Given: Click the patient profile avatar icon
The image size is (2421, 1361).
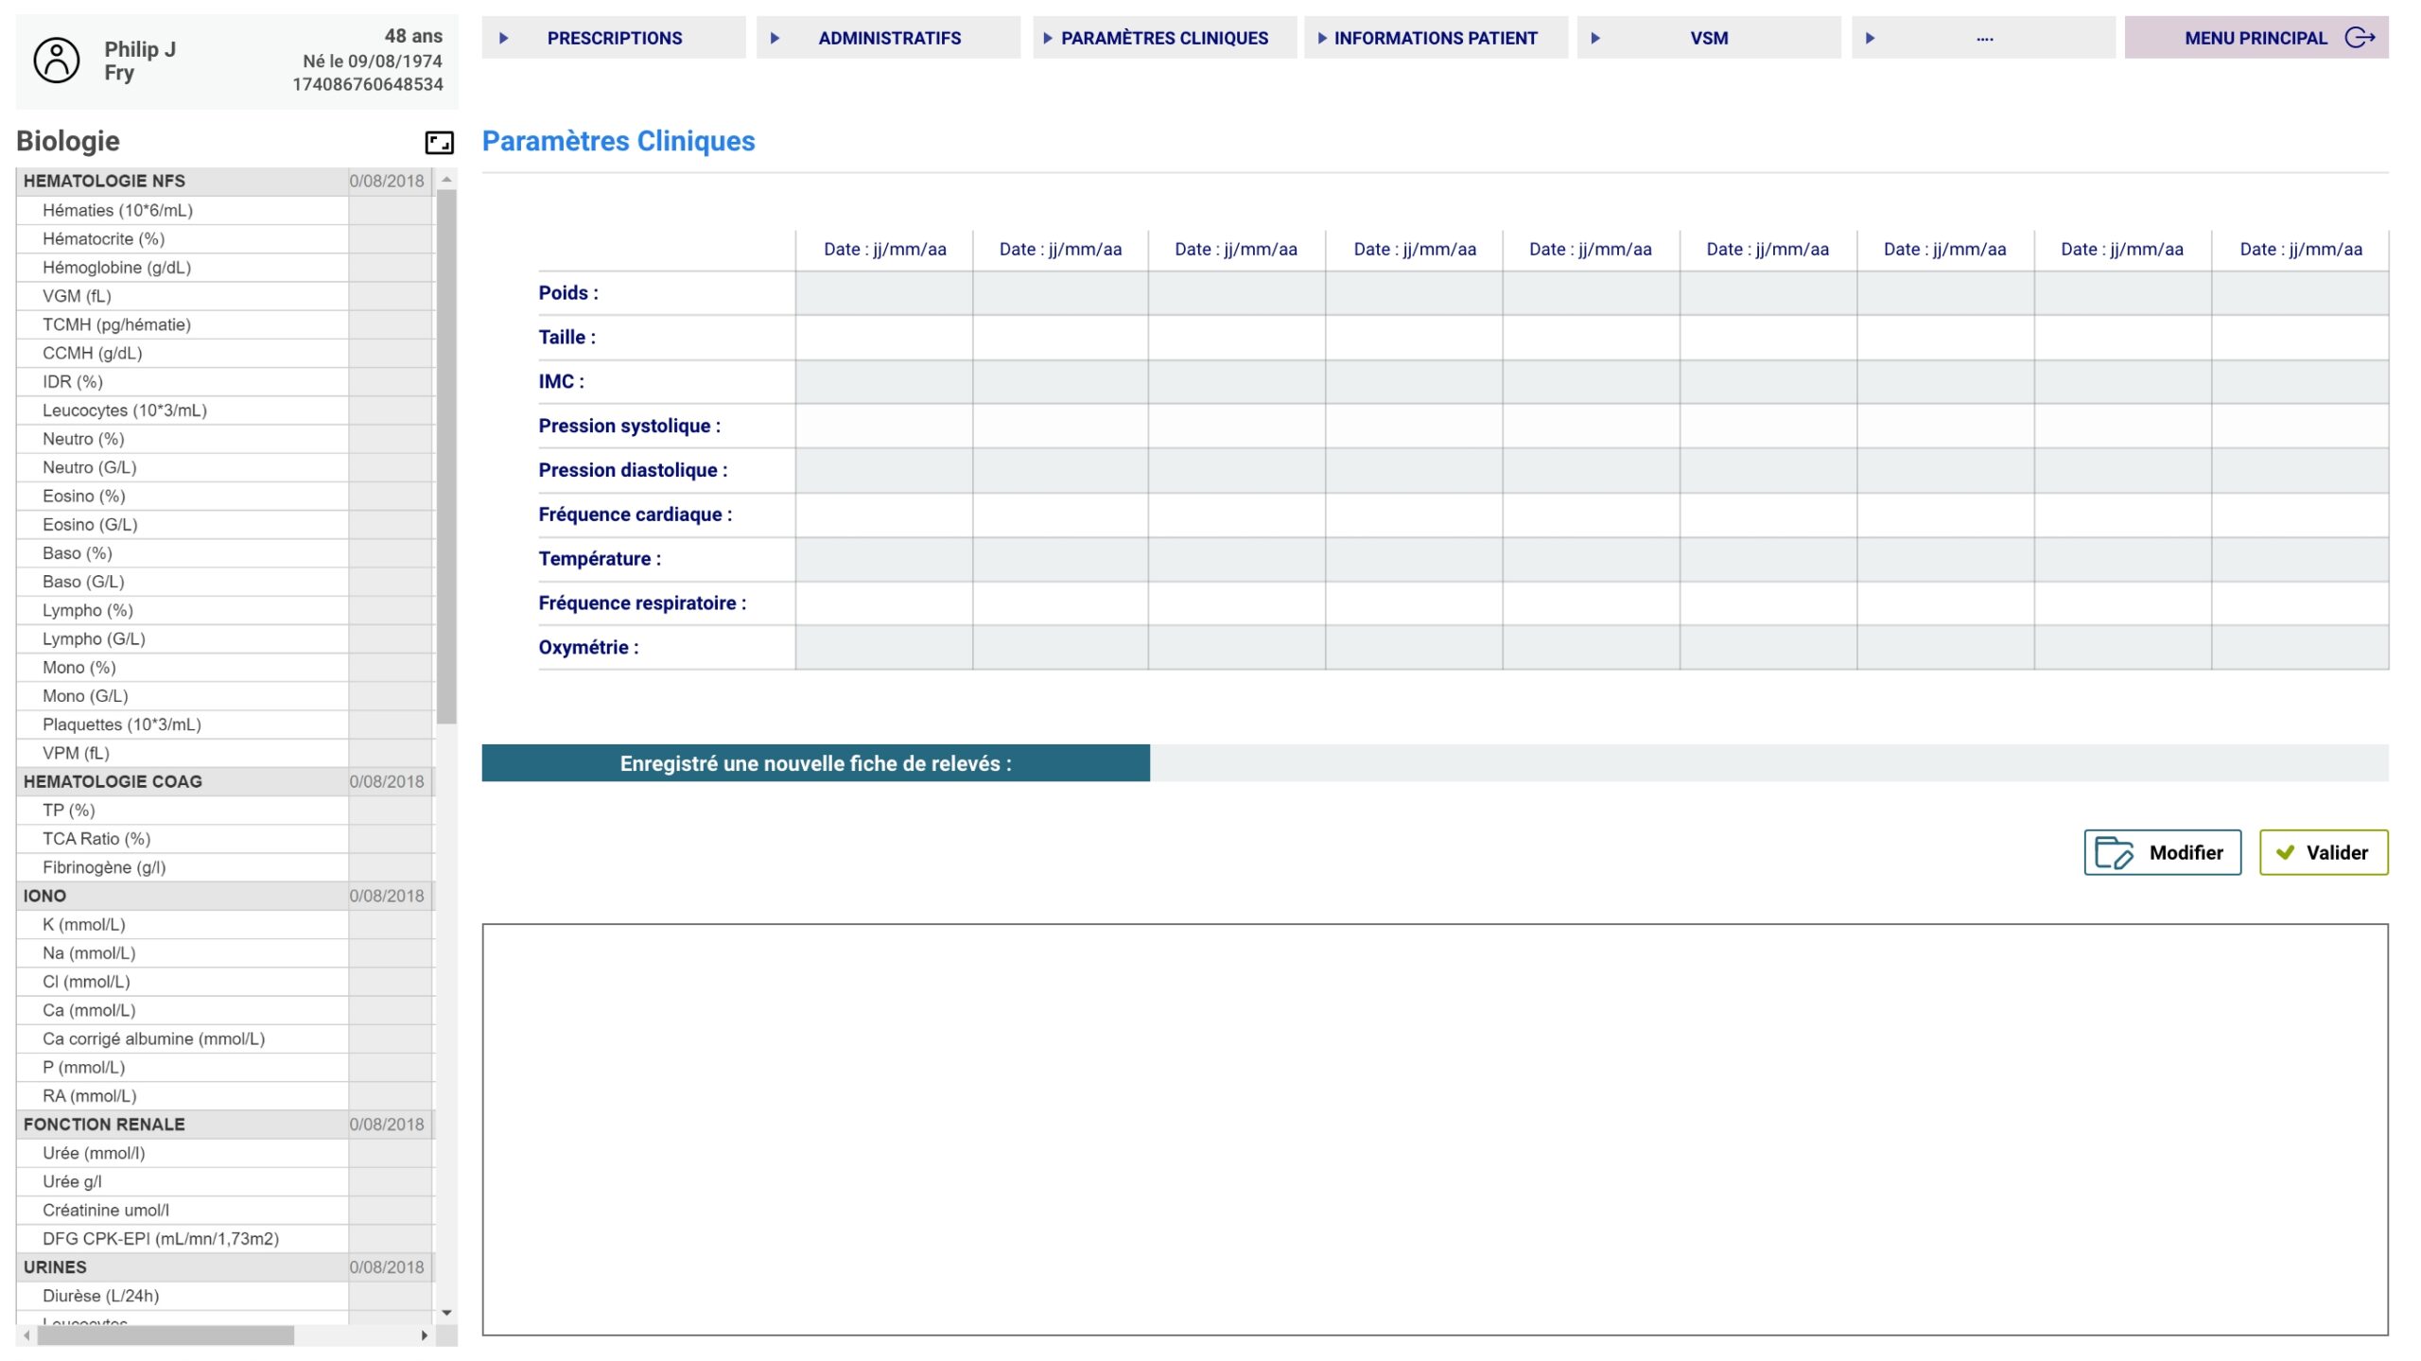Looking at the screenshot, I should pyautogui.click(x=57, y=60).
